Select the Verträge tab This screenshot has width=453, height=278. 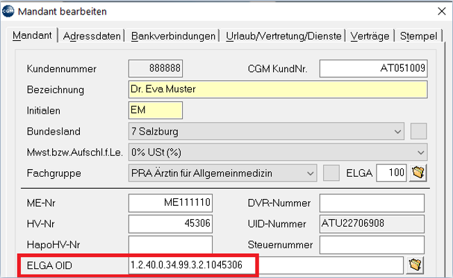[x=370, y=36]
